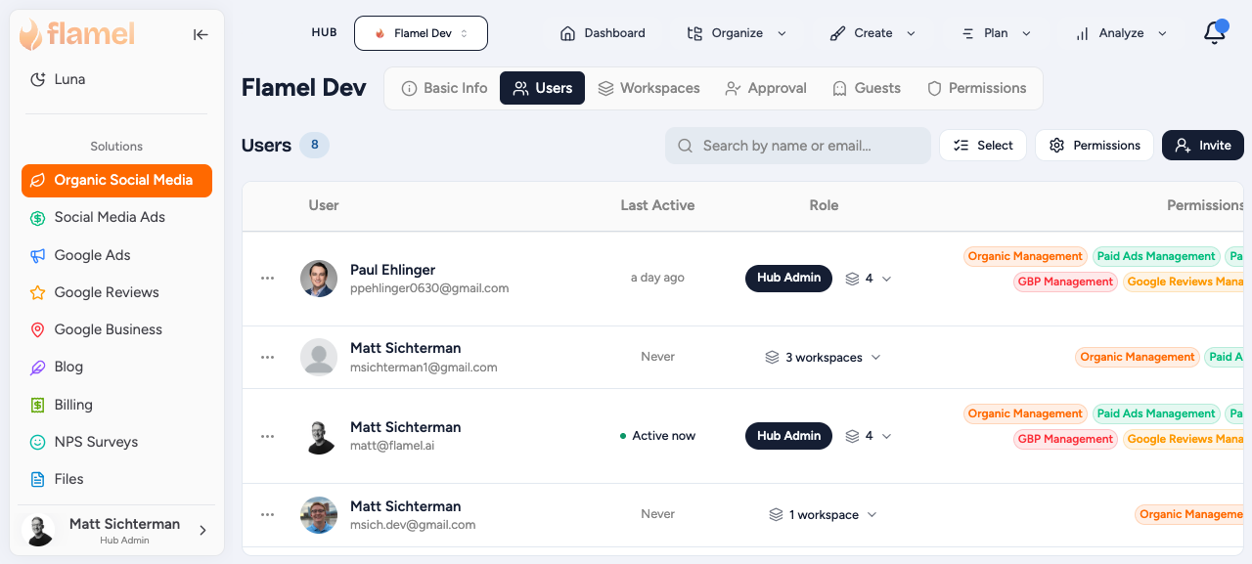Click the Role column header
The image size is (1252, 564).
coord(824,205)
